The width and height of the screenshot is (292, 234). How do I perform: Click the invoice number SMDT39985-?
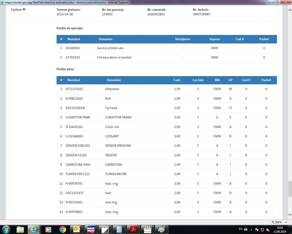tap(202, 14)
